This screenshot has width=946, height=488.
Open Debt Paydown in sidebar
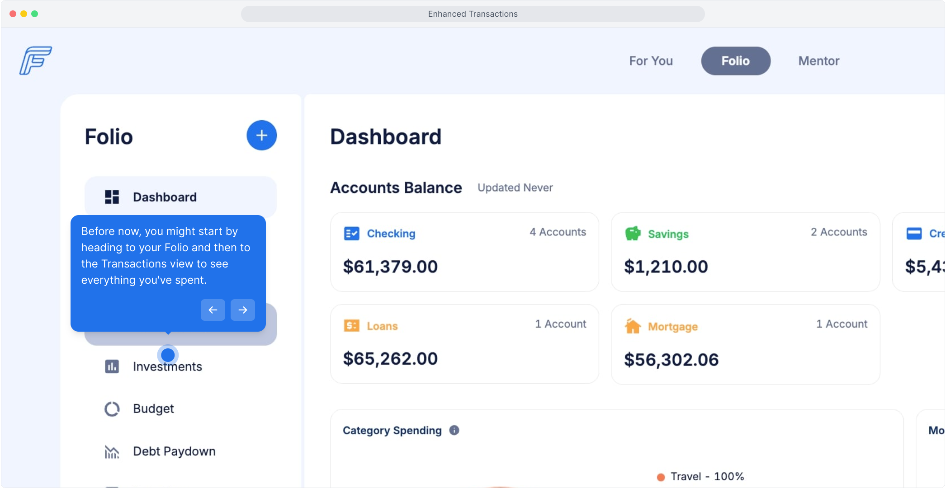point(174,451)
